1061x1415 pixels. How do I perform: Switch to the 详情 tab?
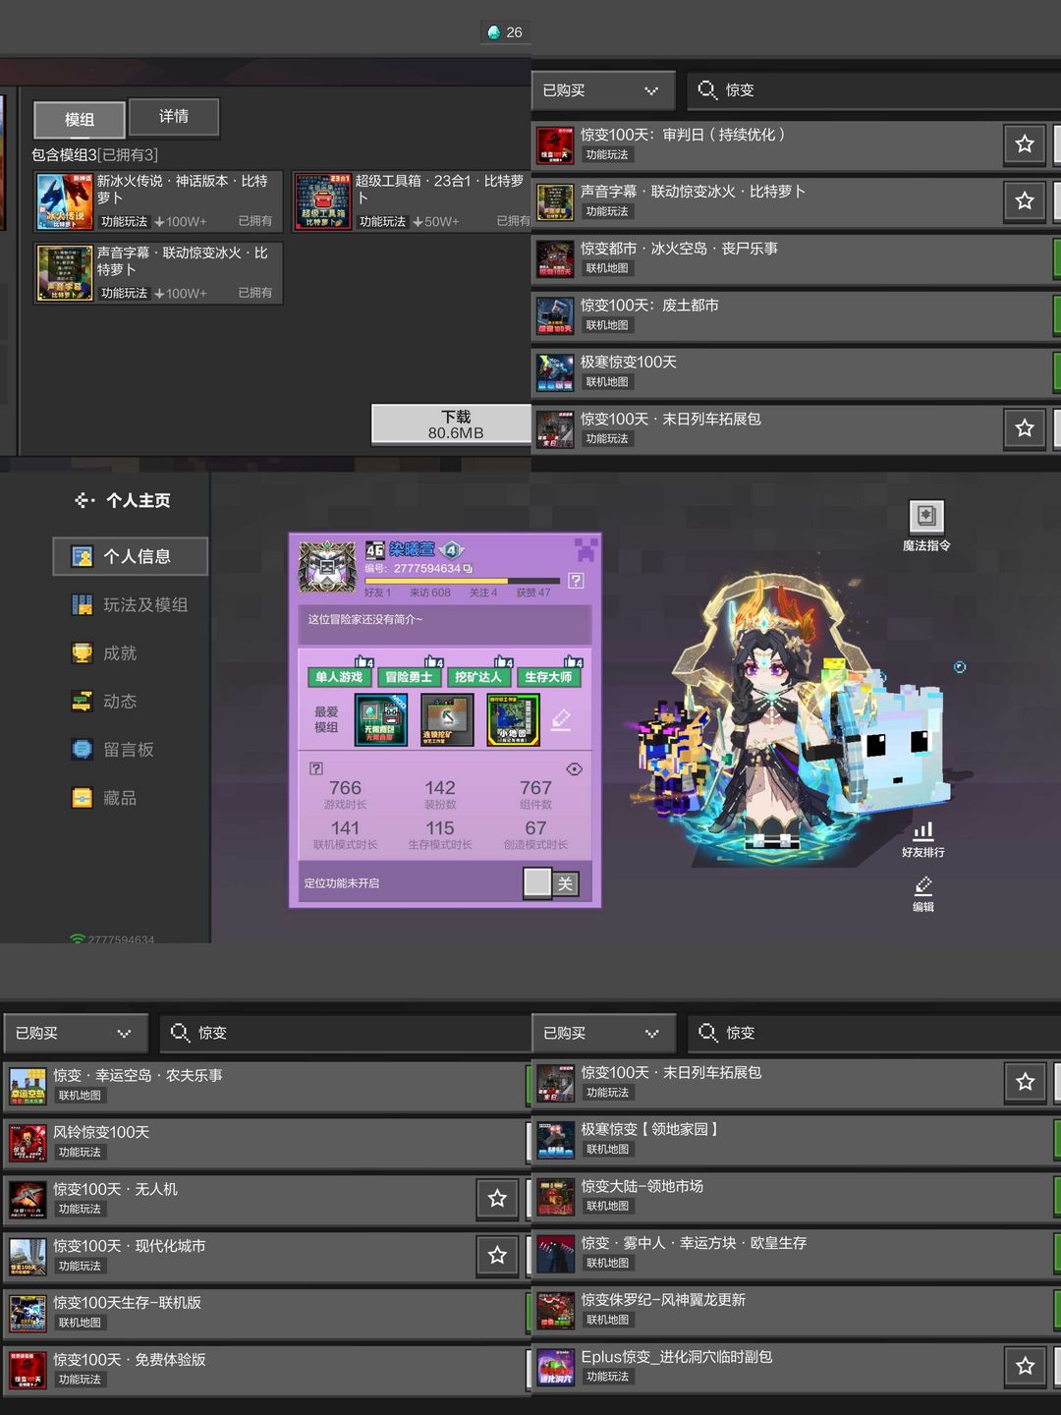174,117
